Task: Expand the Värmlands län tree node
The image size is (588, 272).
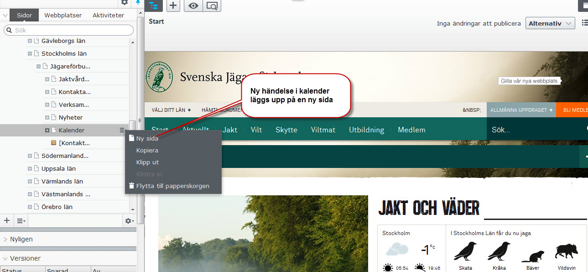Action: point(30,181)
